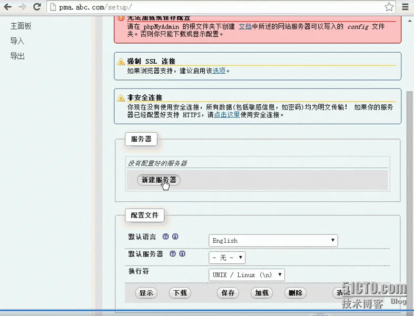Click the 换行符 label

[139, 271]
